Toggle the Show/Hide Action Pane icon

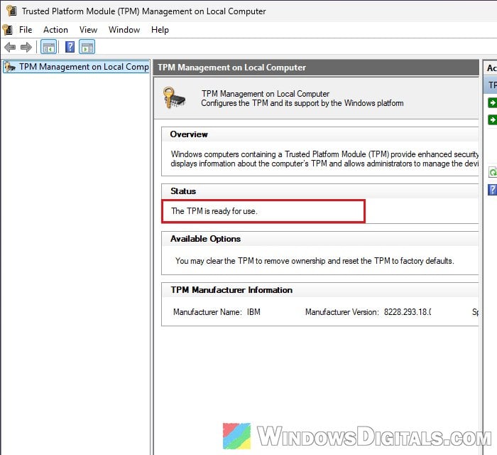click(x=87, y=47)
